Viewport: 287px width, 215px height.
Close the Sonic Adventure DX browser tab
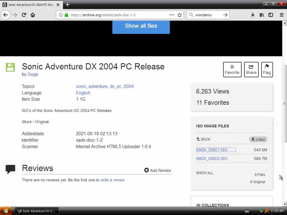(x=58, y=5)
